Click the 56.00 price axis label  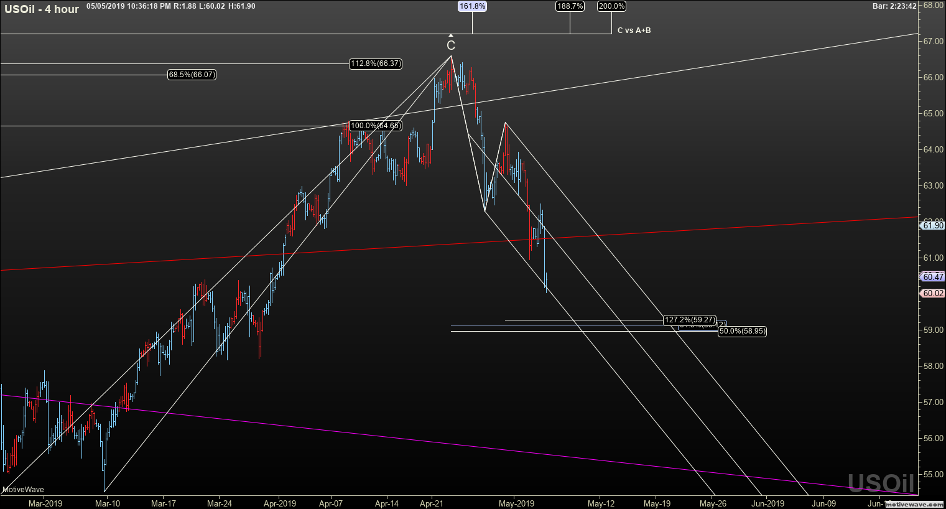click(x=934, y=438)
